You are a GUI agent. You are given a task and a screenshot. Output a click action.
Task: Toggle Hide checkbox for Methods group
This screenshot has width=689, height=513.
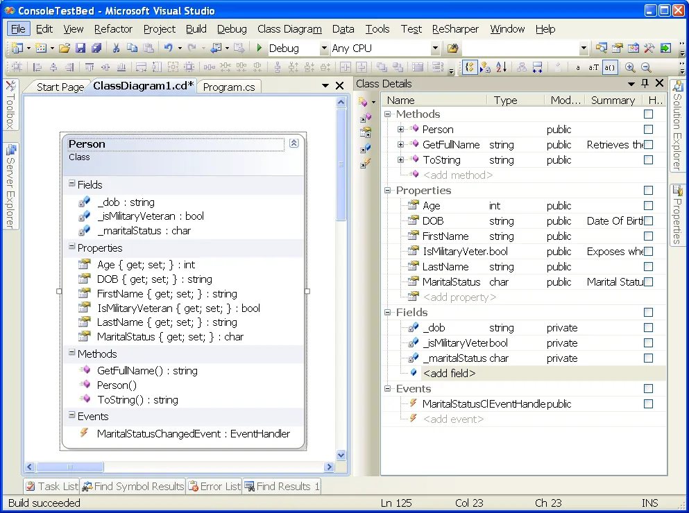[x=648, y=114]
